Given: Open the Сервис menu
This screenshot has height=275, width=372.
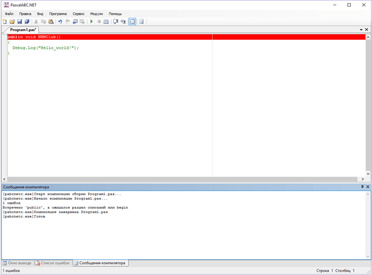Looking at the screenshot, I should pyautogui.click(x=79, y=14).
